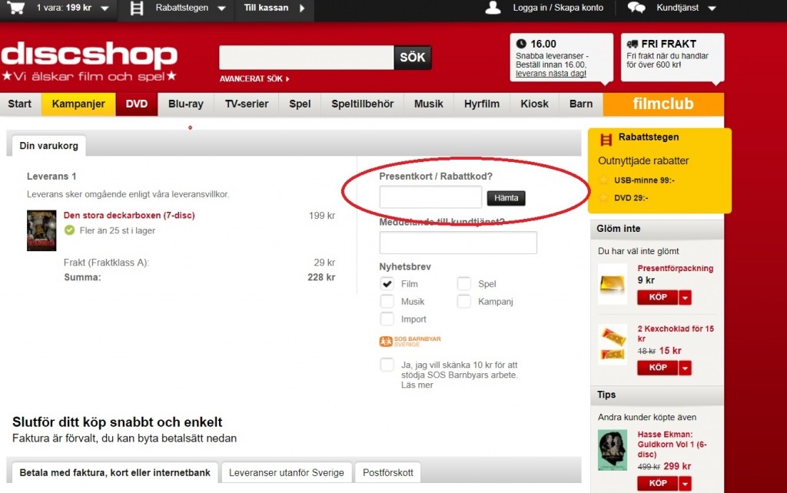Click the Presentförpackning product link
This screenshot has height=493, width=787.
click(675, 268)
